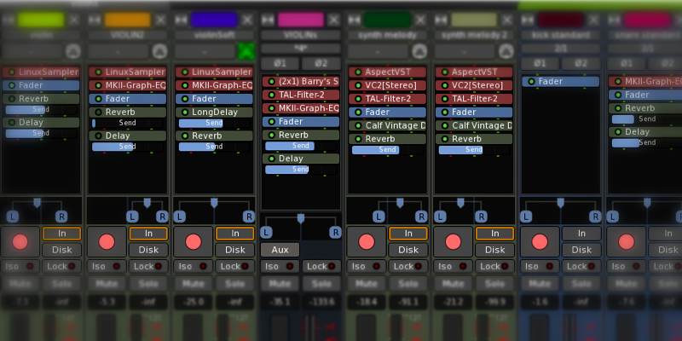Invert phase Ø2 on the VIOLINs bus
The height and width of the screenshot is (341, 682).
[x=321, y=63]
